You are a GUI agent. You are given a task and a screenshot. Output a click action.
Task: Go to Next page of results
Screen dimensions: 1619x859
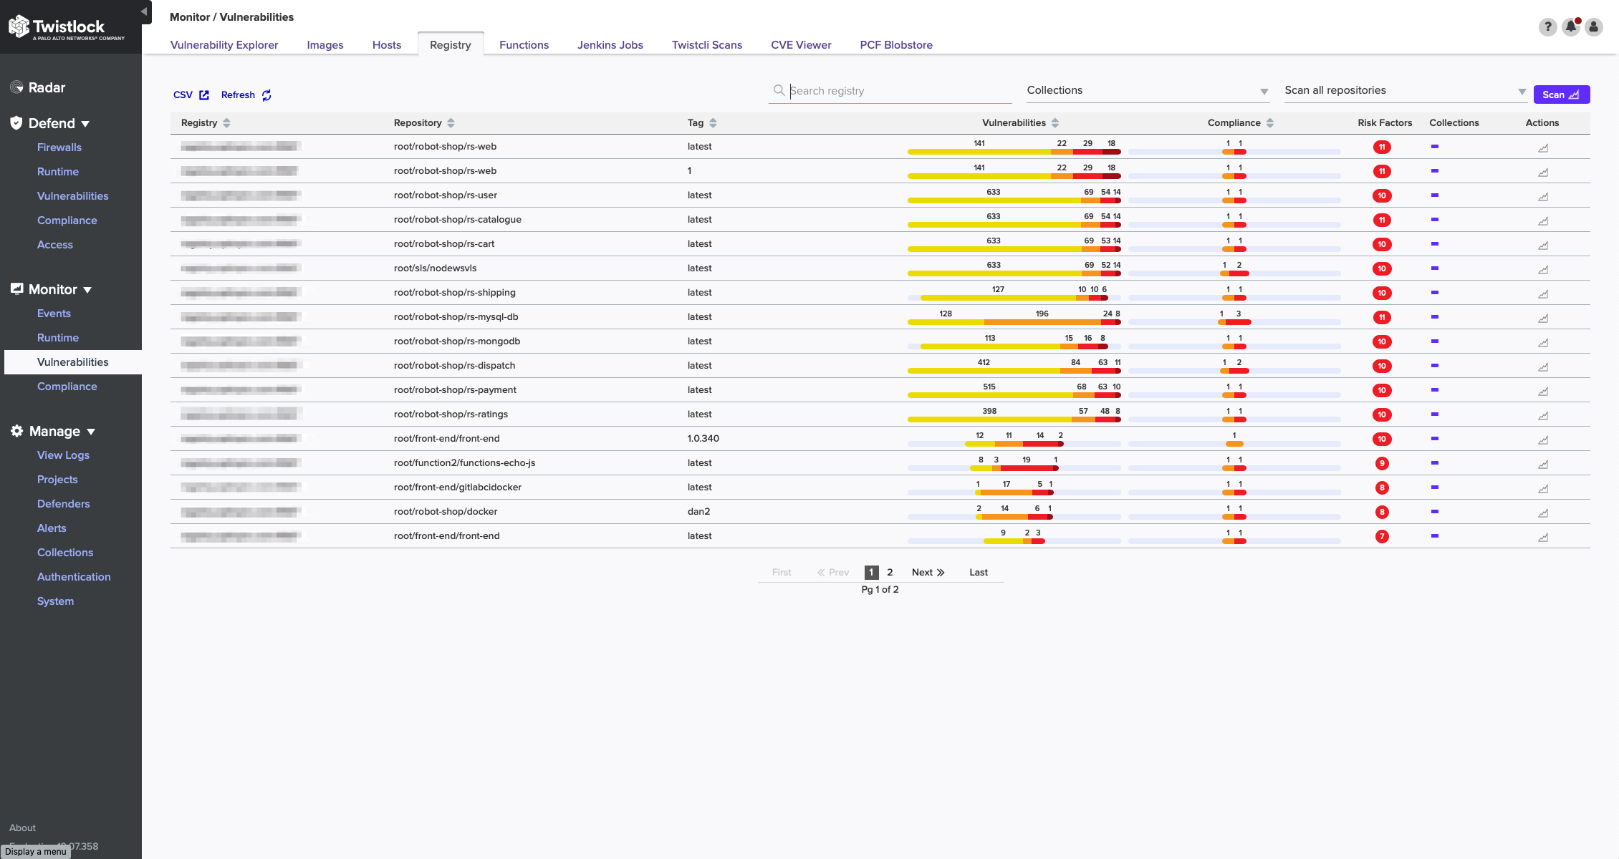928,573
